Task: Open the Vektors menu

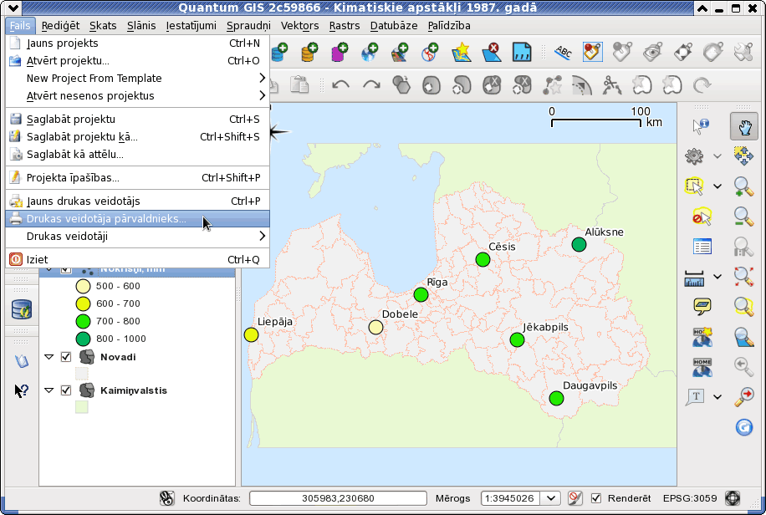Action: [x=299, y=25]
